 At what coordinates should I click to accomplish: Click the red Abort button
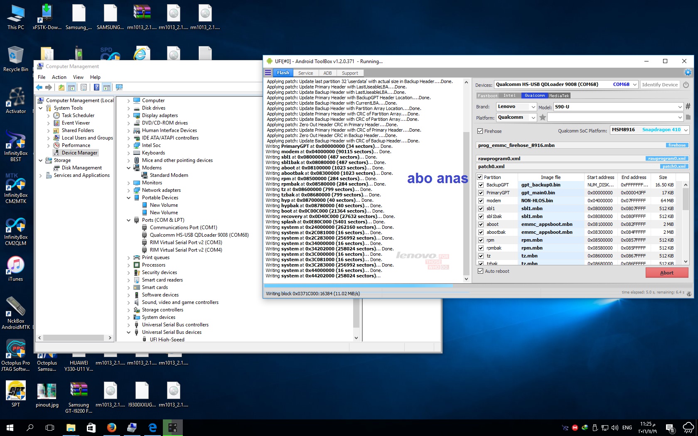coord(666,273)
